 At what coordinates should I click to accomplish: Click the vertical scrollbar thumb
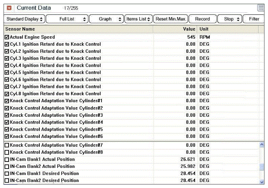click(x=262, y=167)
